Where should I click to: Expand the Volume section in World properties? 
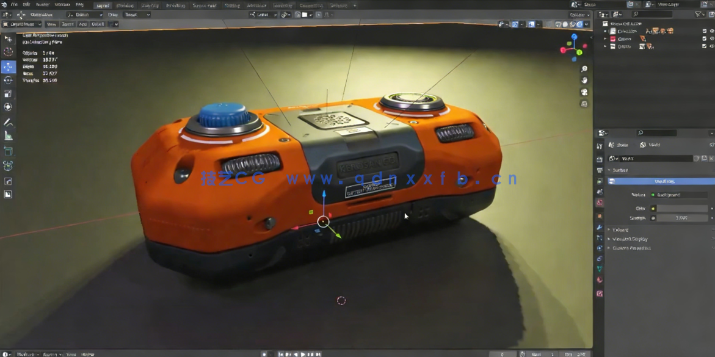coord(620,230)
